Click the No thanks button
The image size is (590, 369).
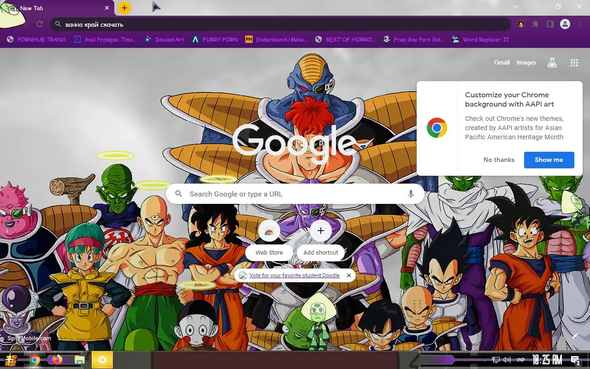coord(499,160)
